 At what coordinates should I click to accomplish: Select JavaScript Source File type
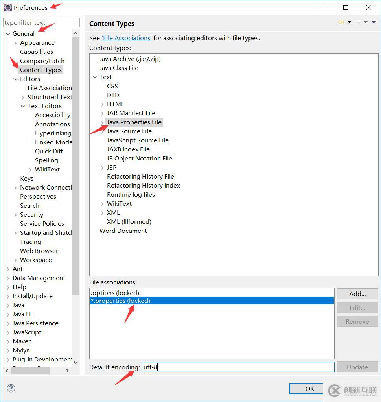[138, 140]
